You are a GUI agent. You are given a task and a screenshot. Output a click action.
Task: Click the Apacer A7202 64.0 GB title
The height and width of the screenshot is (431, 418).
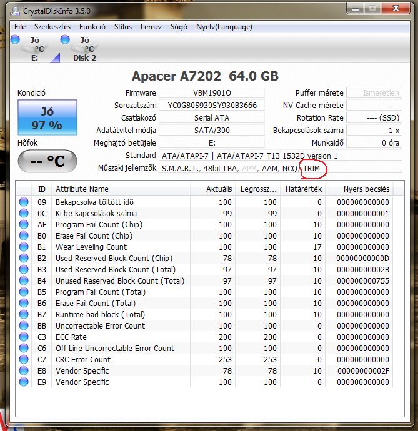point(205,76)
